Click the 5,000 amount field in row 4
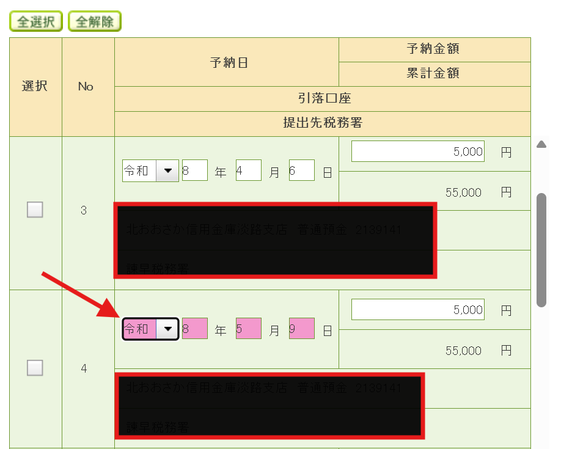572x449 pixels. 417,310
